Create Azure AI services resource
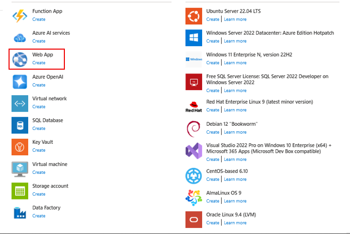 39,41
